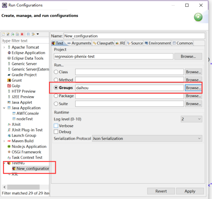
Task: Click Browse button in the Suite row
Action: click(x=194, y=104)
